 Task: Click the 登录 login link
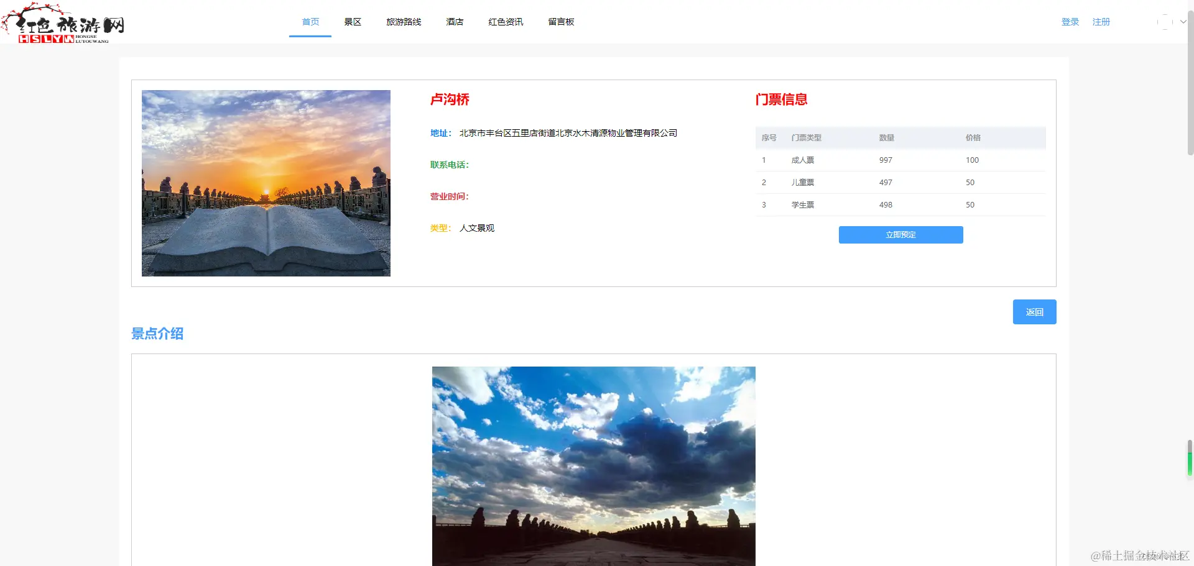point(1070,22)
